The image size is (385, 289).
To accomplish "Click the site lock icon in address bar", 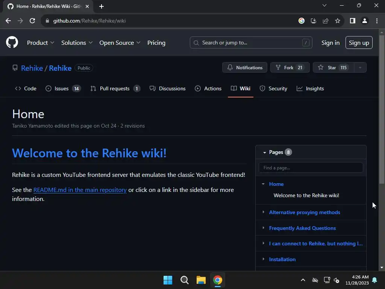I will tap(47, 21).
